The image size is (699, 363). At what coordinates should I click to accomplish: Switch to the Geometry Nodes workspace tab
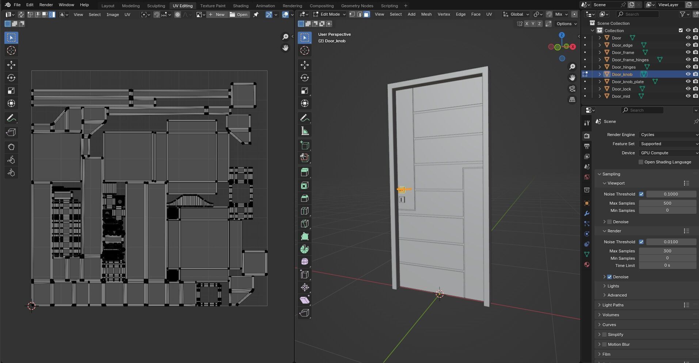(357, 5)
